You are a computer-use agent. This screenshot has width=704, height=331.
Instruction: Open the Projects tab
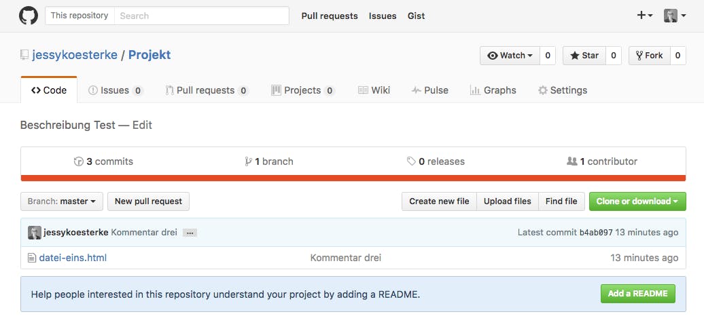click(303, 90)
